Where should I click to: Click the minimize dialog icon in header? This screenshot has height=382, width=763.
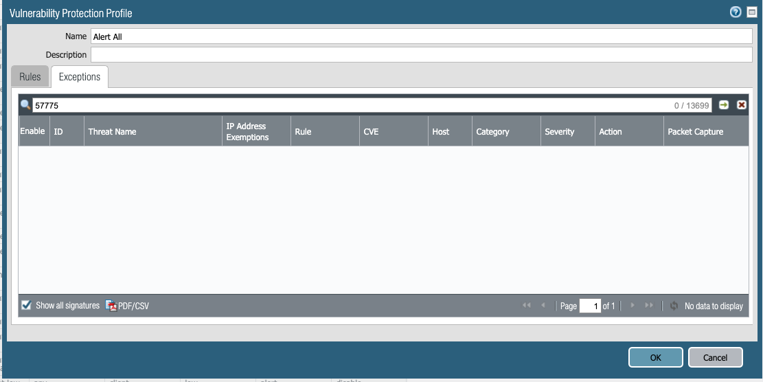(x=751, y=12)
